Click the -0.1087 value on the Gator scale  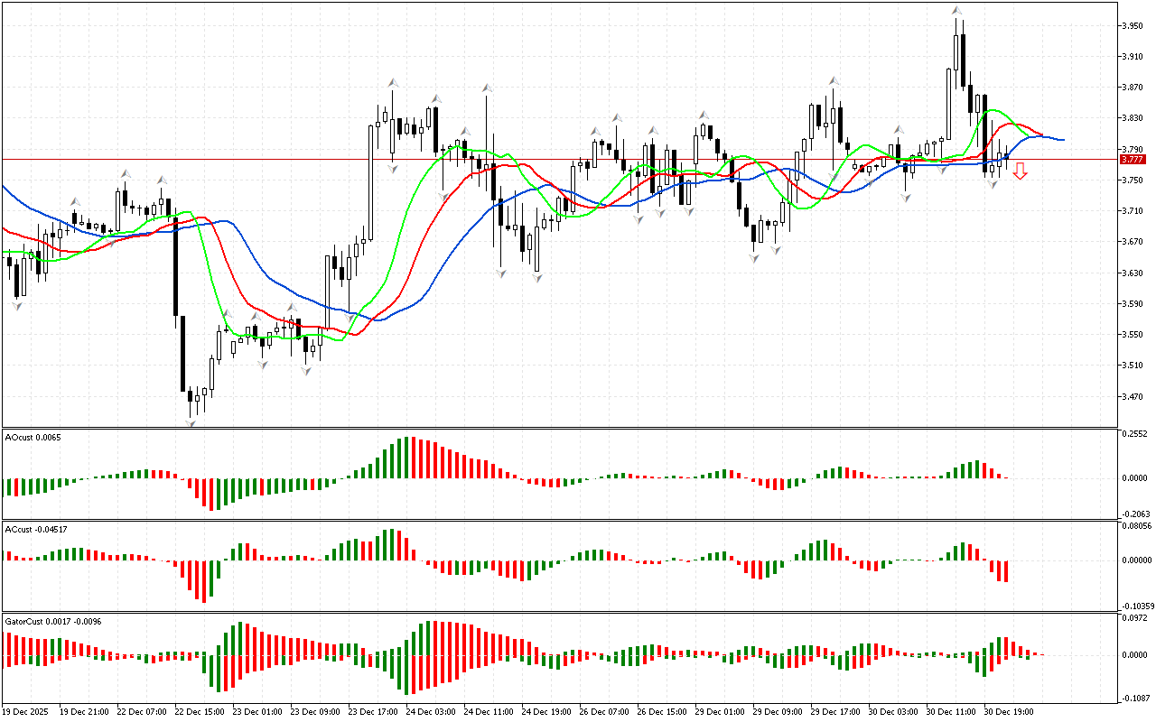(x=1134, y=698)
